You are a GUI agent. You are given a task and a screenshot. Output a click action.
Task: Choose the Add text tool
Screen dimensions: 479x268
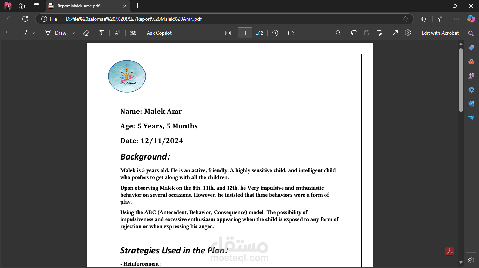click(x=102, y=33)
